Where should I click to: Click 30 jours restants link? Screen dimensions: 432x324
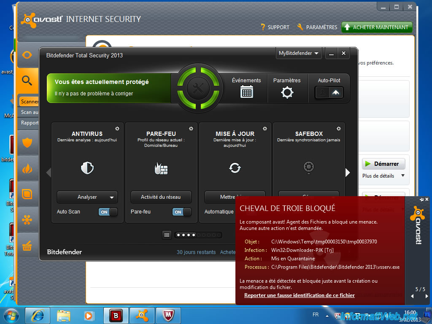click(196, 252)
